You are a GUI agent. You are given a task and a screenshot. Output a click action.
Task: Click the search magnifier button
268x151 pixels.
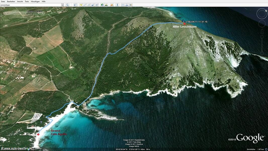pos(67,5)
